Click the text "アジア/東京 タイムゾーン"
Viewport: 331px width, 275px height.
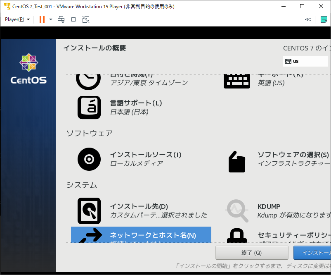[149, 83]
